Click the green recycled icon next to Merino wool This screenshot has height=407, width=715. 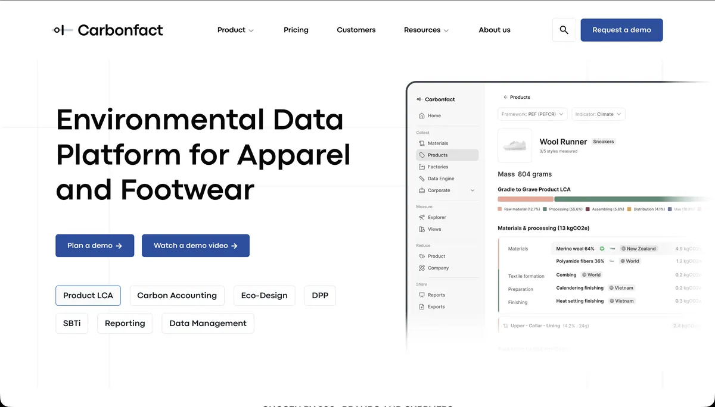coord(602,249)
